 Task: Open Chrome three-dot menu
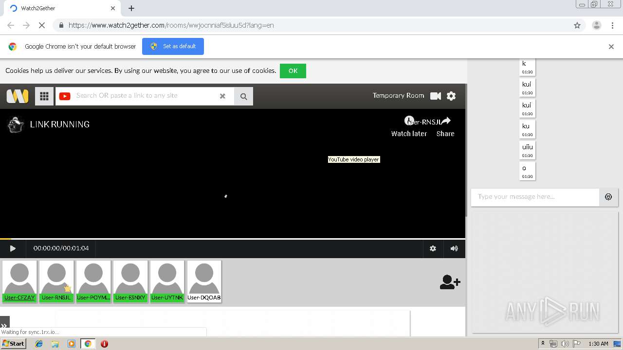click(612, 25)
